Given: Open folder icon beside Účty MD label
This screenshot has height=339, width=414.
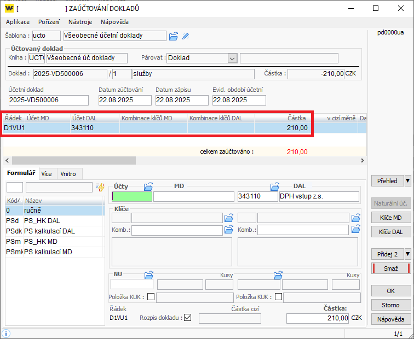Looking at the screenshot, I should click(148, 186).
